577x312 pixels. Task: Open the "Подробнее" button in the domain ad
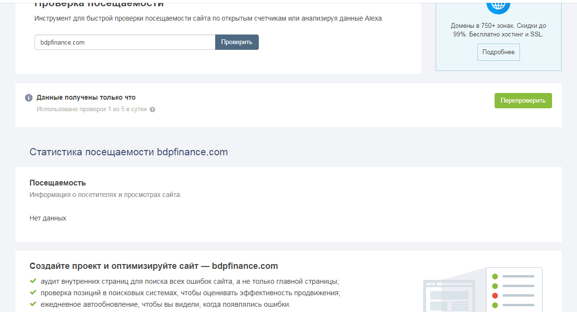pyautogui.click(x=498, y=52)
